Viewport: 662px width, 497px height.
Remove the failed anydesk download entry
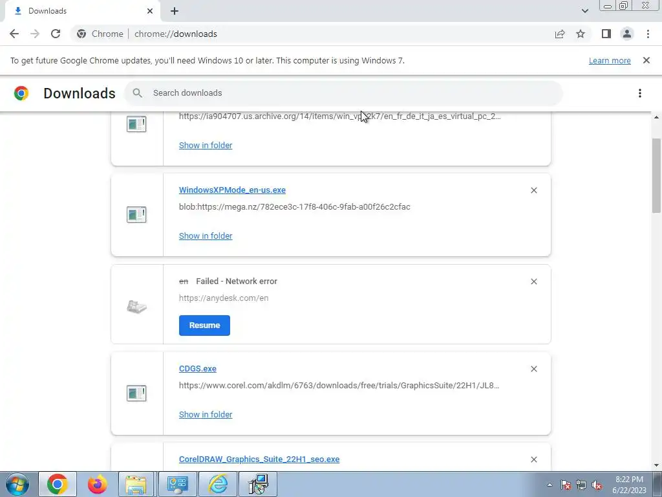pos(533,282)
